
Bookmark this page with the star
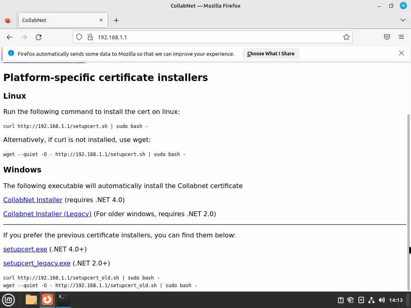point(346,37)
